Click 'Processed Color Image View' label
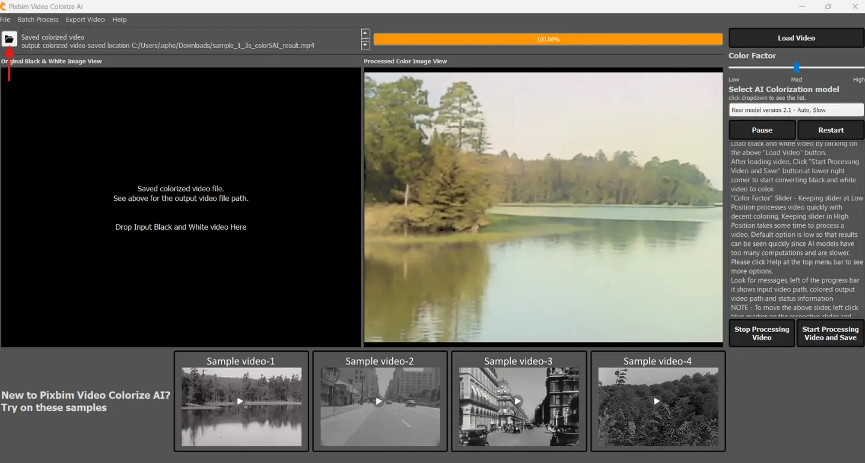865x463 pixels. click(x=405, y=61)
